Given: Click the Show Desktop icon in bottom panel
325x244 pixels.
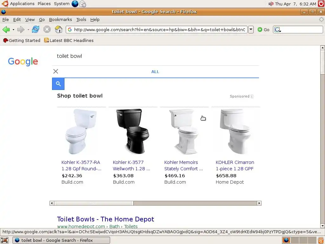Looking at the screenshot, I should 4,240.
